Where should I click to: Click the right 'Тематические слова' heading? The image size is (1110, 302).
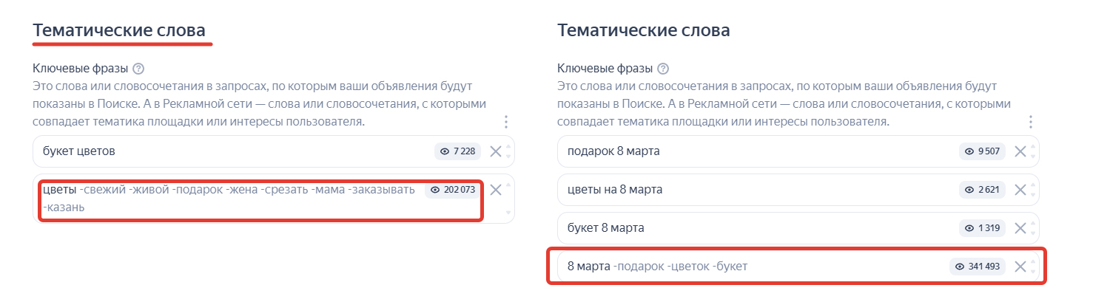643,30
